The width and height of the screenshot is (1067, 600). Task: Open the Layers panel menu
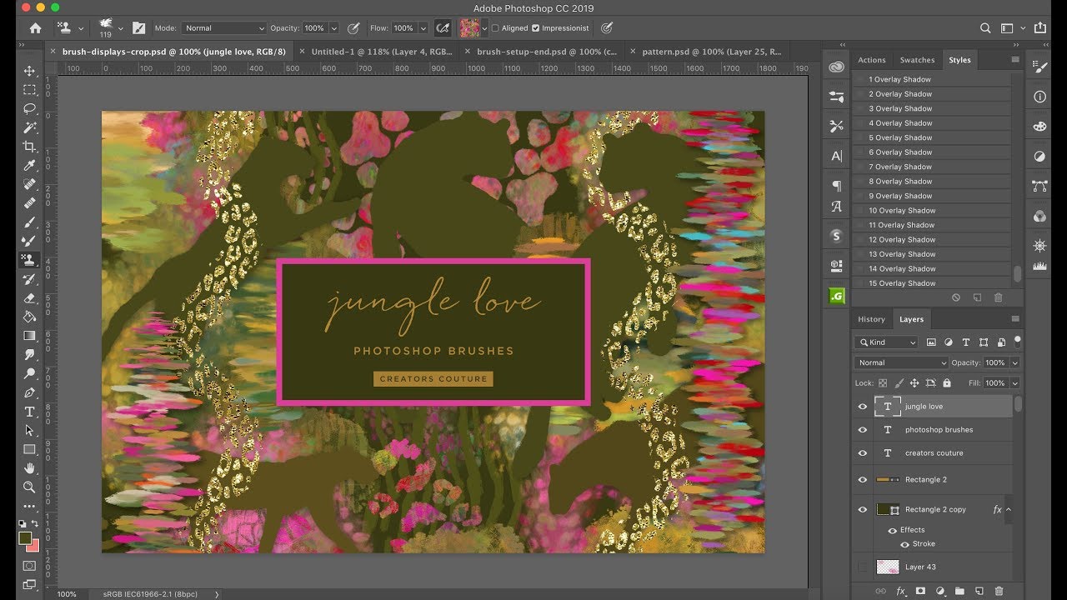click(1015, 318)
